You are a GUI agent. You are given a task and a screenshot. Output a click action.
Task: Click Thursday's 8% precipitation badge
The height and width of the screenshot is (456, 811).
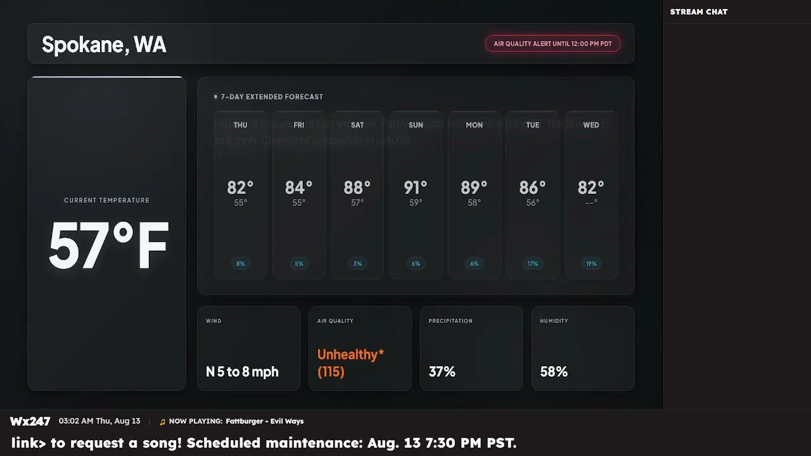[x=241, y=263]
